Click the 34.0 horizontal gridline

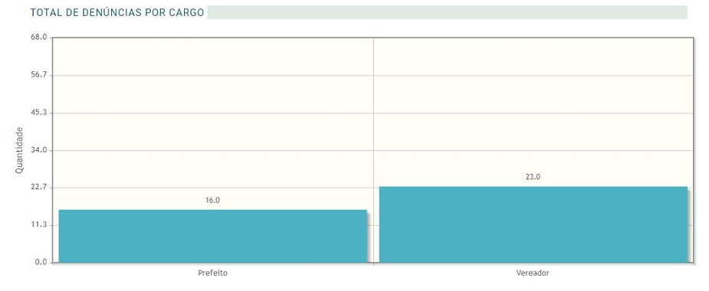click(x=373, y=150)
